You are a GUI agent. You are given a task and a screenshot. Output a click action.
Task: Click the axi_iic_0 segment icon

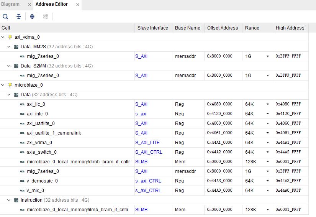pyautogui.click(x=22, y=104)
